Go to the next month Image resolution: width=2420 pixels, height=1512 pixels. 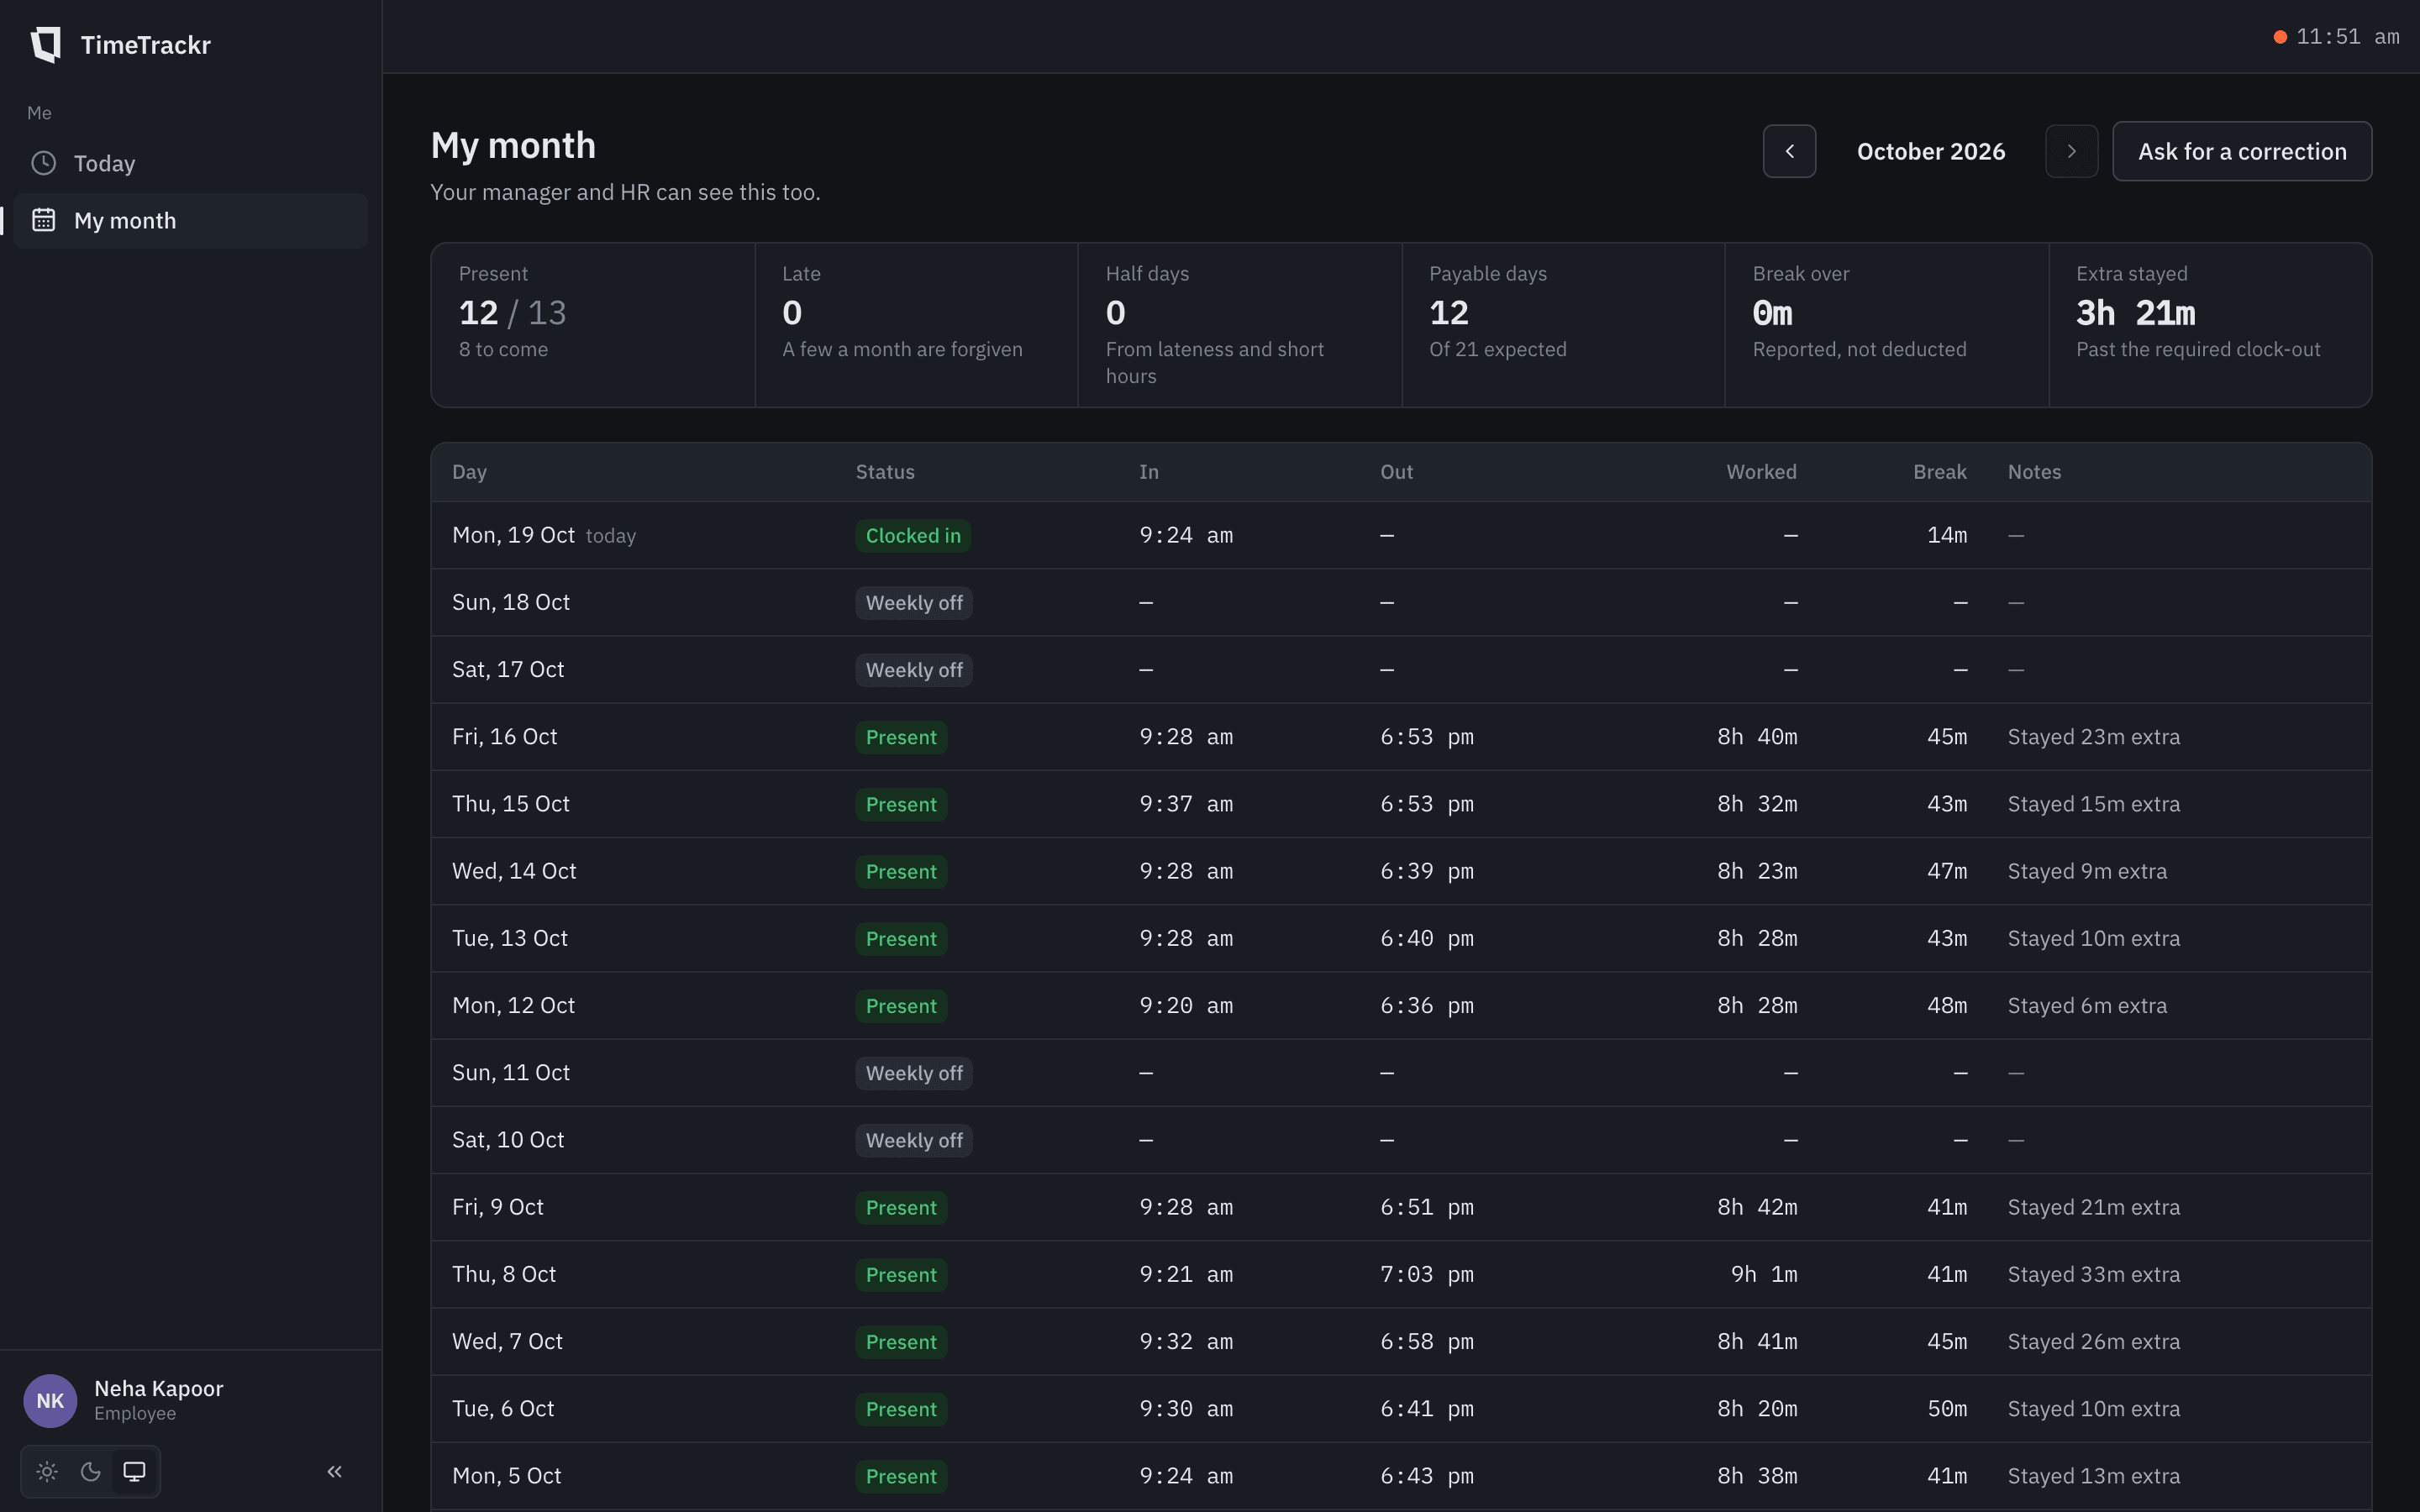pos(2071,151)
